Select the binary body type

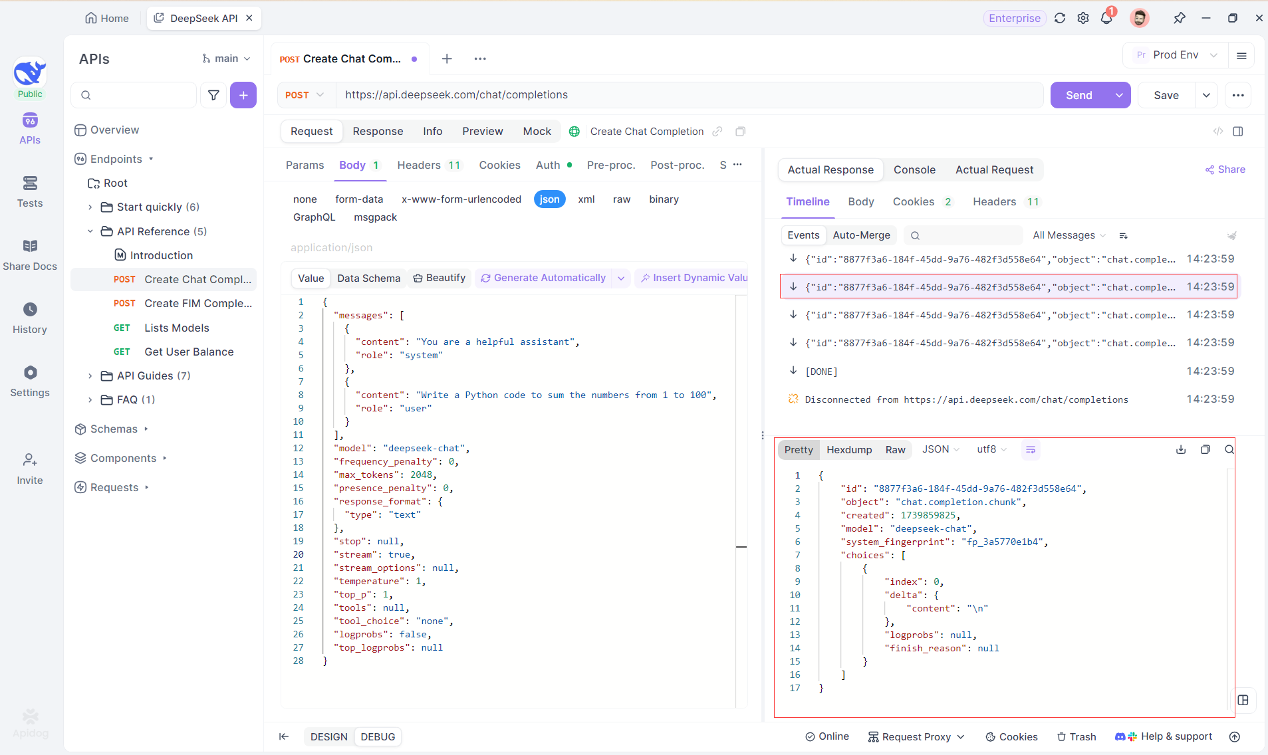(664, 199)
